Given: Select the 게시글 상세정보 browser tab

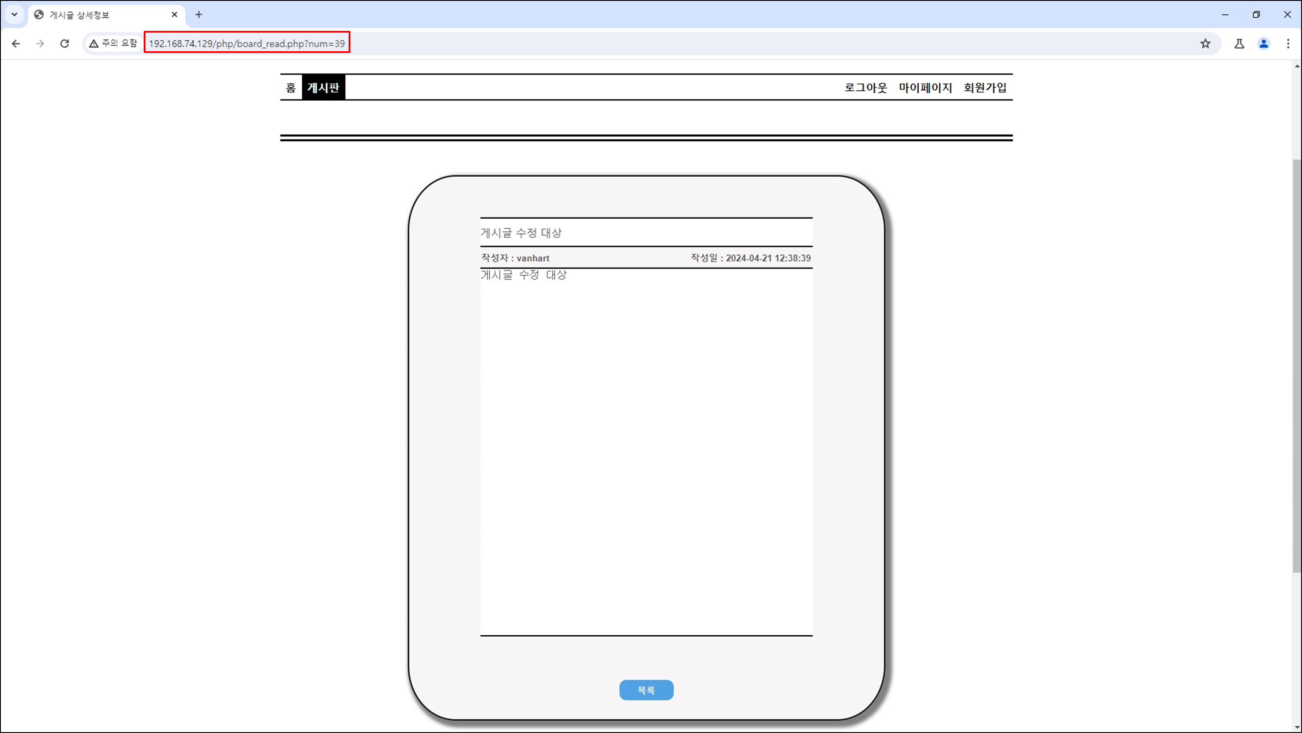Looking at the screenshot, I should [106, 15].
